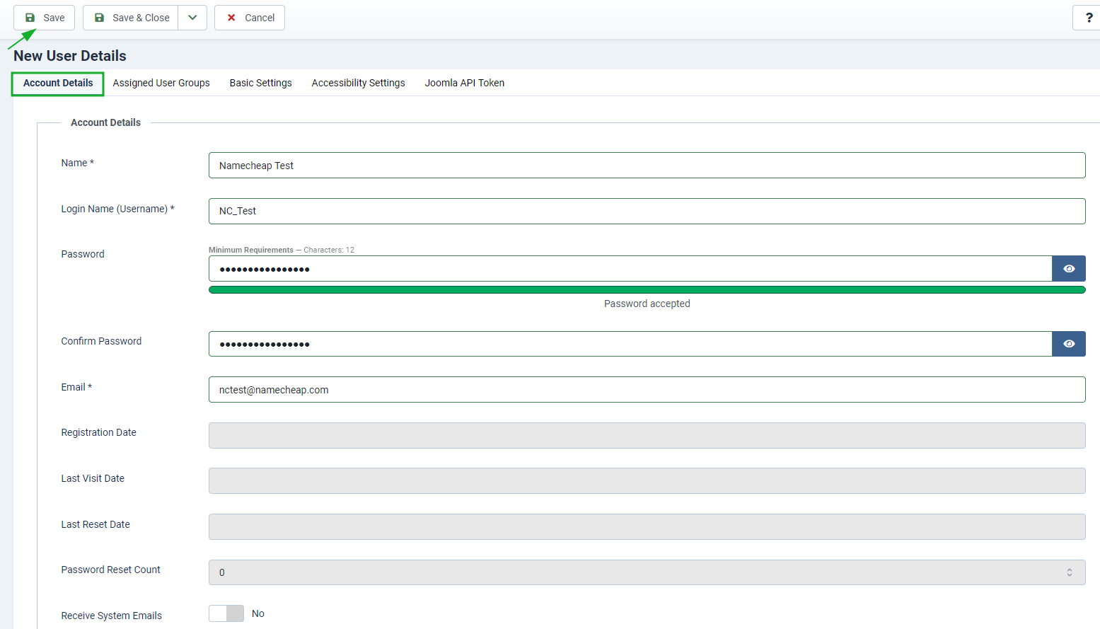Select the Joomla API Token tab
This screenshot has width=1100, height=629.
pyautogui.click(x=464, y=83)
